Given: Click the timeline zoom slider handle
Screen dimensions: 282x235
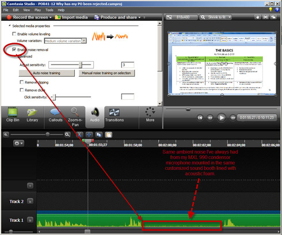Looking at the screenshot, I should 48,134.
